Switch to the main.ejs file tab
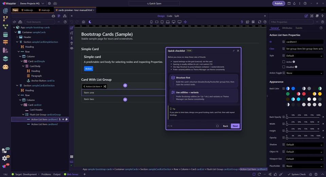 click(x=44, y=10)
